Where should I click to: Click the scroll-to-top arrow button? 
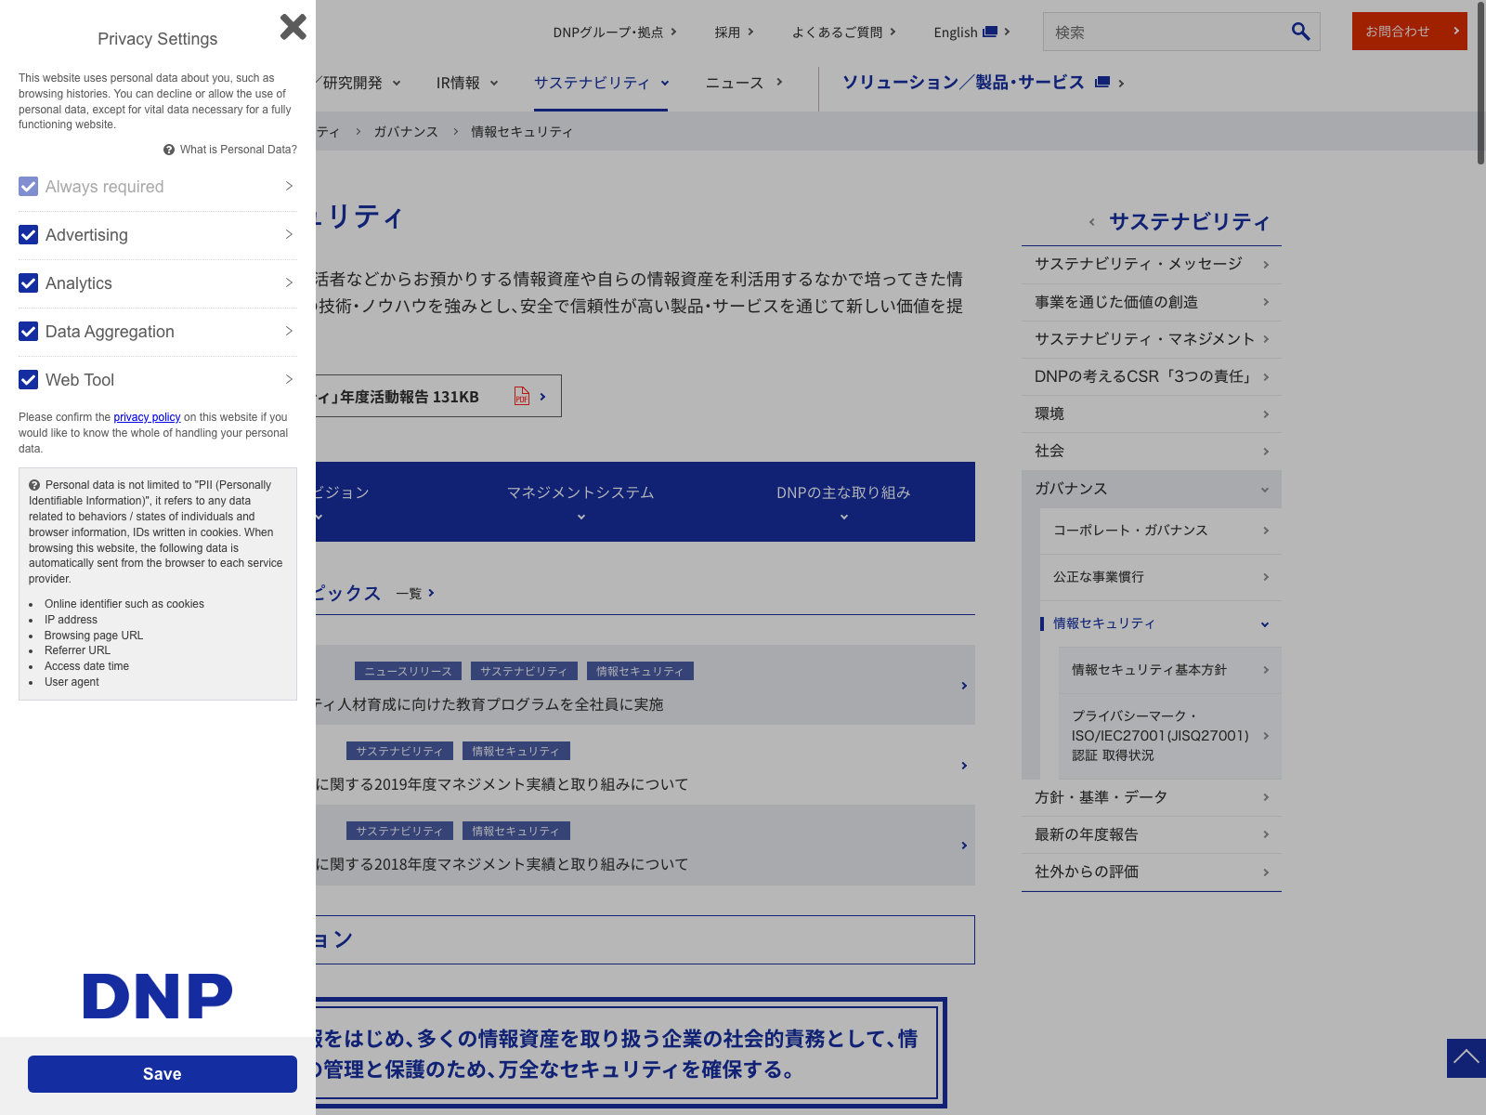tap(1466, 1057)
